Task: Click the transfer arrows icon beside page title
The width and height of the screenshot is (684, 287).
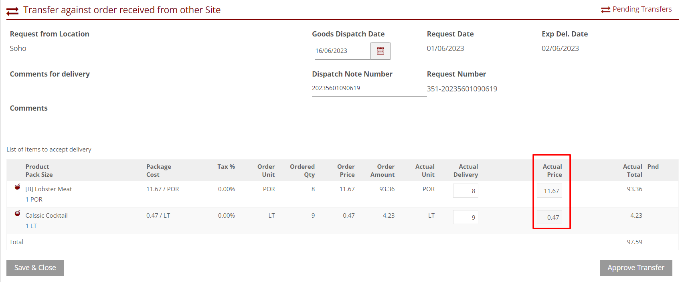Action: coord(12,11)
